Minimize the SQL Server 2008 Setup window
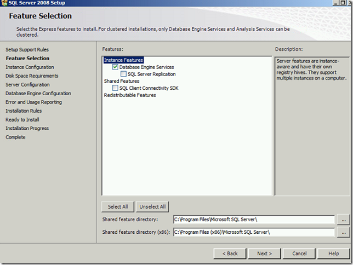353x265 pixels. point(335,3)
